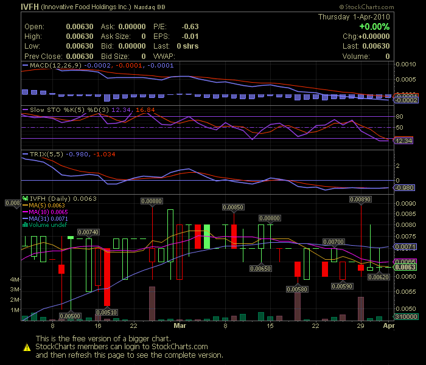Click the Open: price value row
The image size is (426, 365).
58,27
